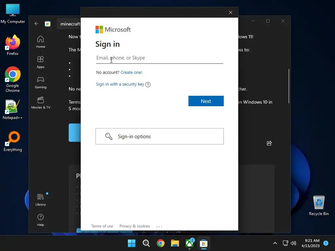This screenshot has height=251, width=335.
Task: Open Chrome from the taskbar
Action: point(160,243)
